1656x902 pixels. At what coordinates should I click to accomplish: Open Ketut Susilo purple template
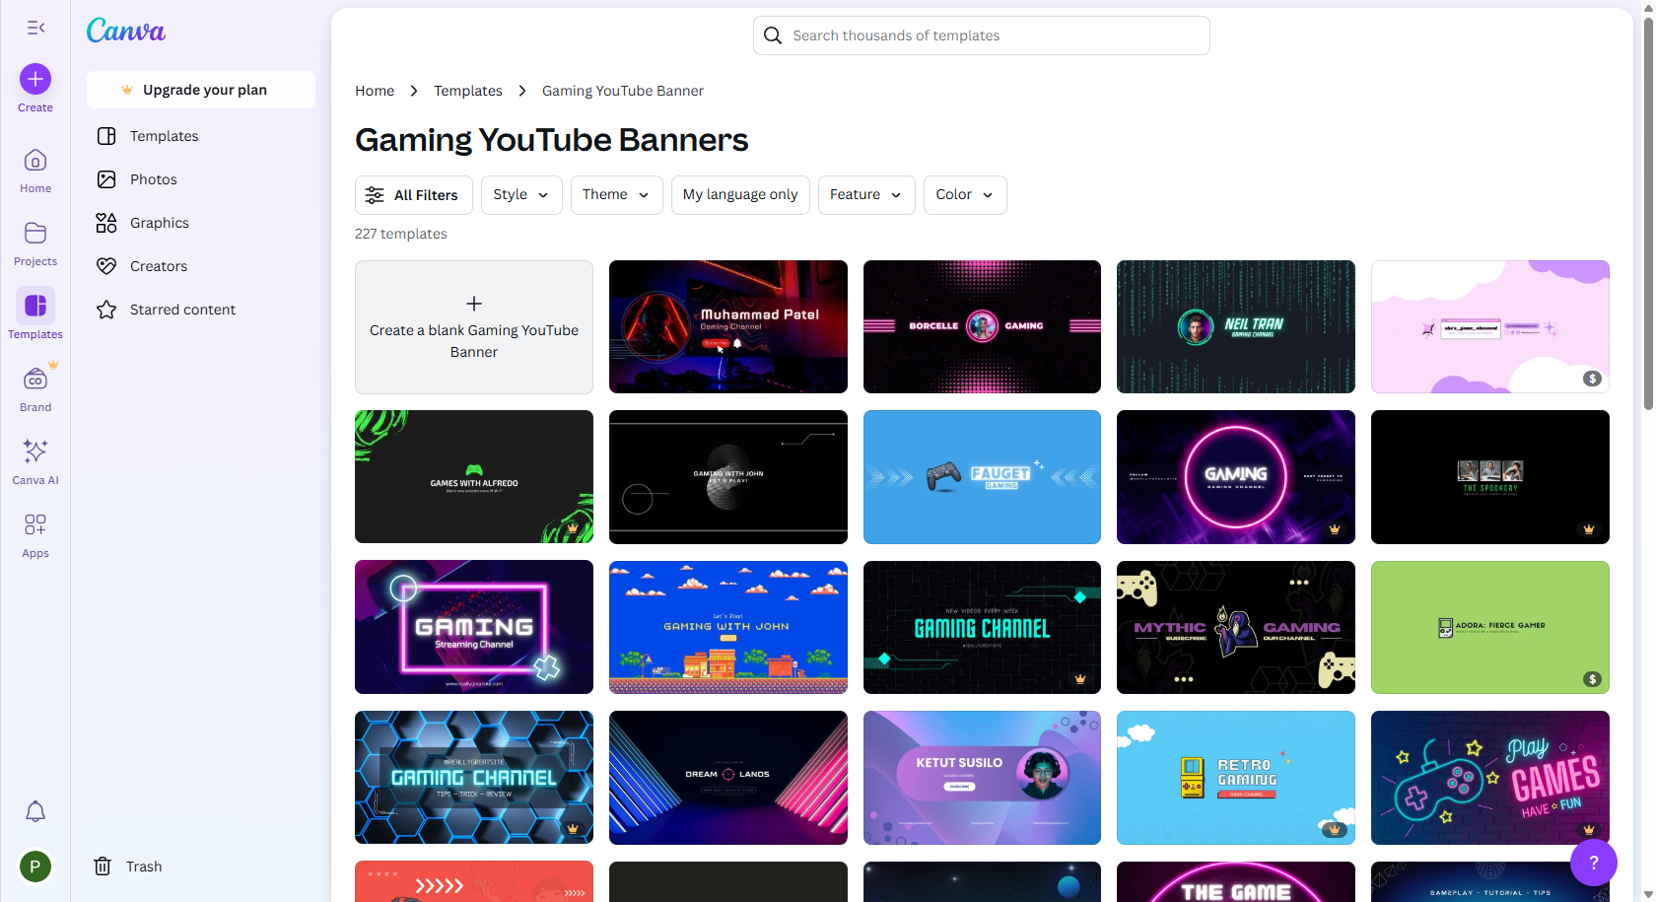[x=982, y=778]
